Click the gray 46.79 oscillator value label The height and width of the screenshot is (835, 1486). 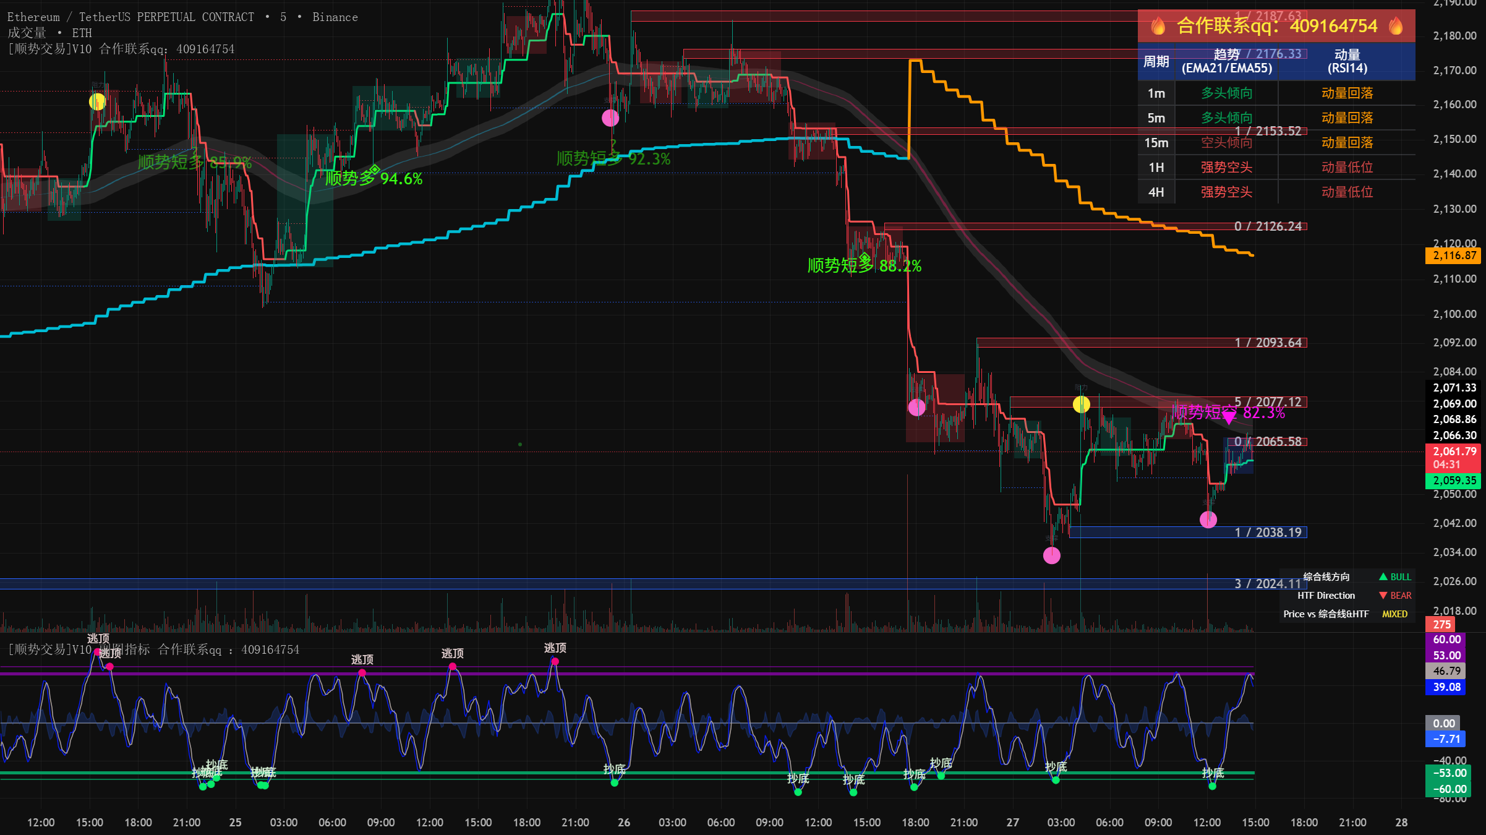1446,671
